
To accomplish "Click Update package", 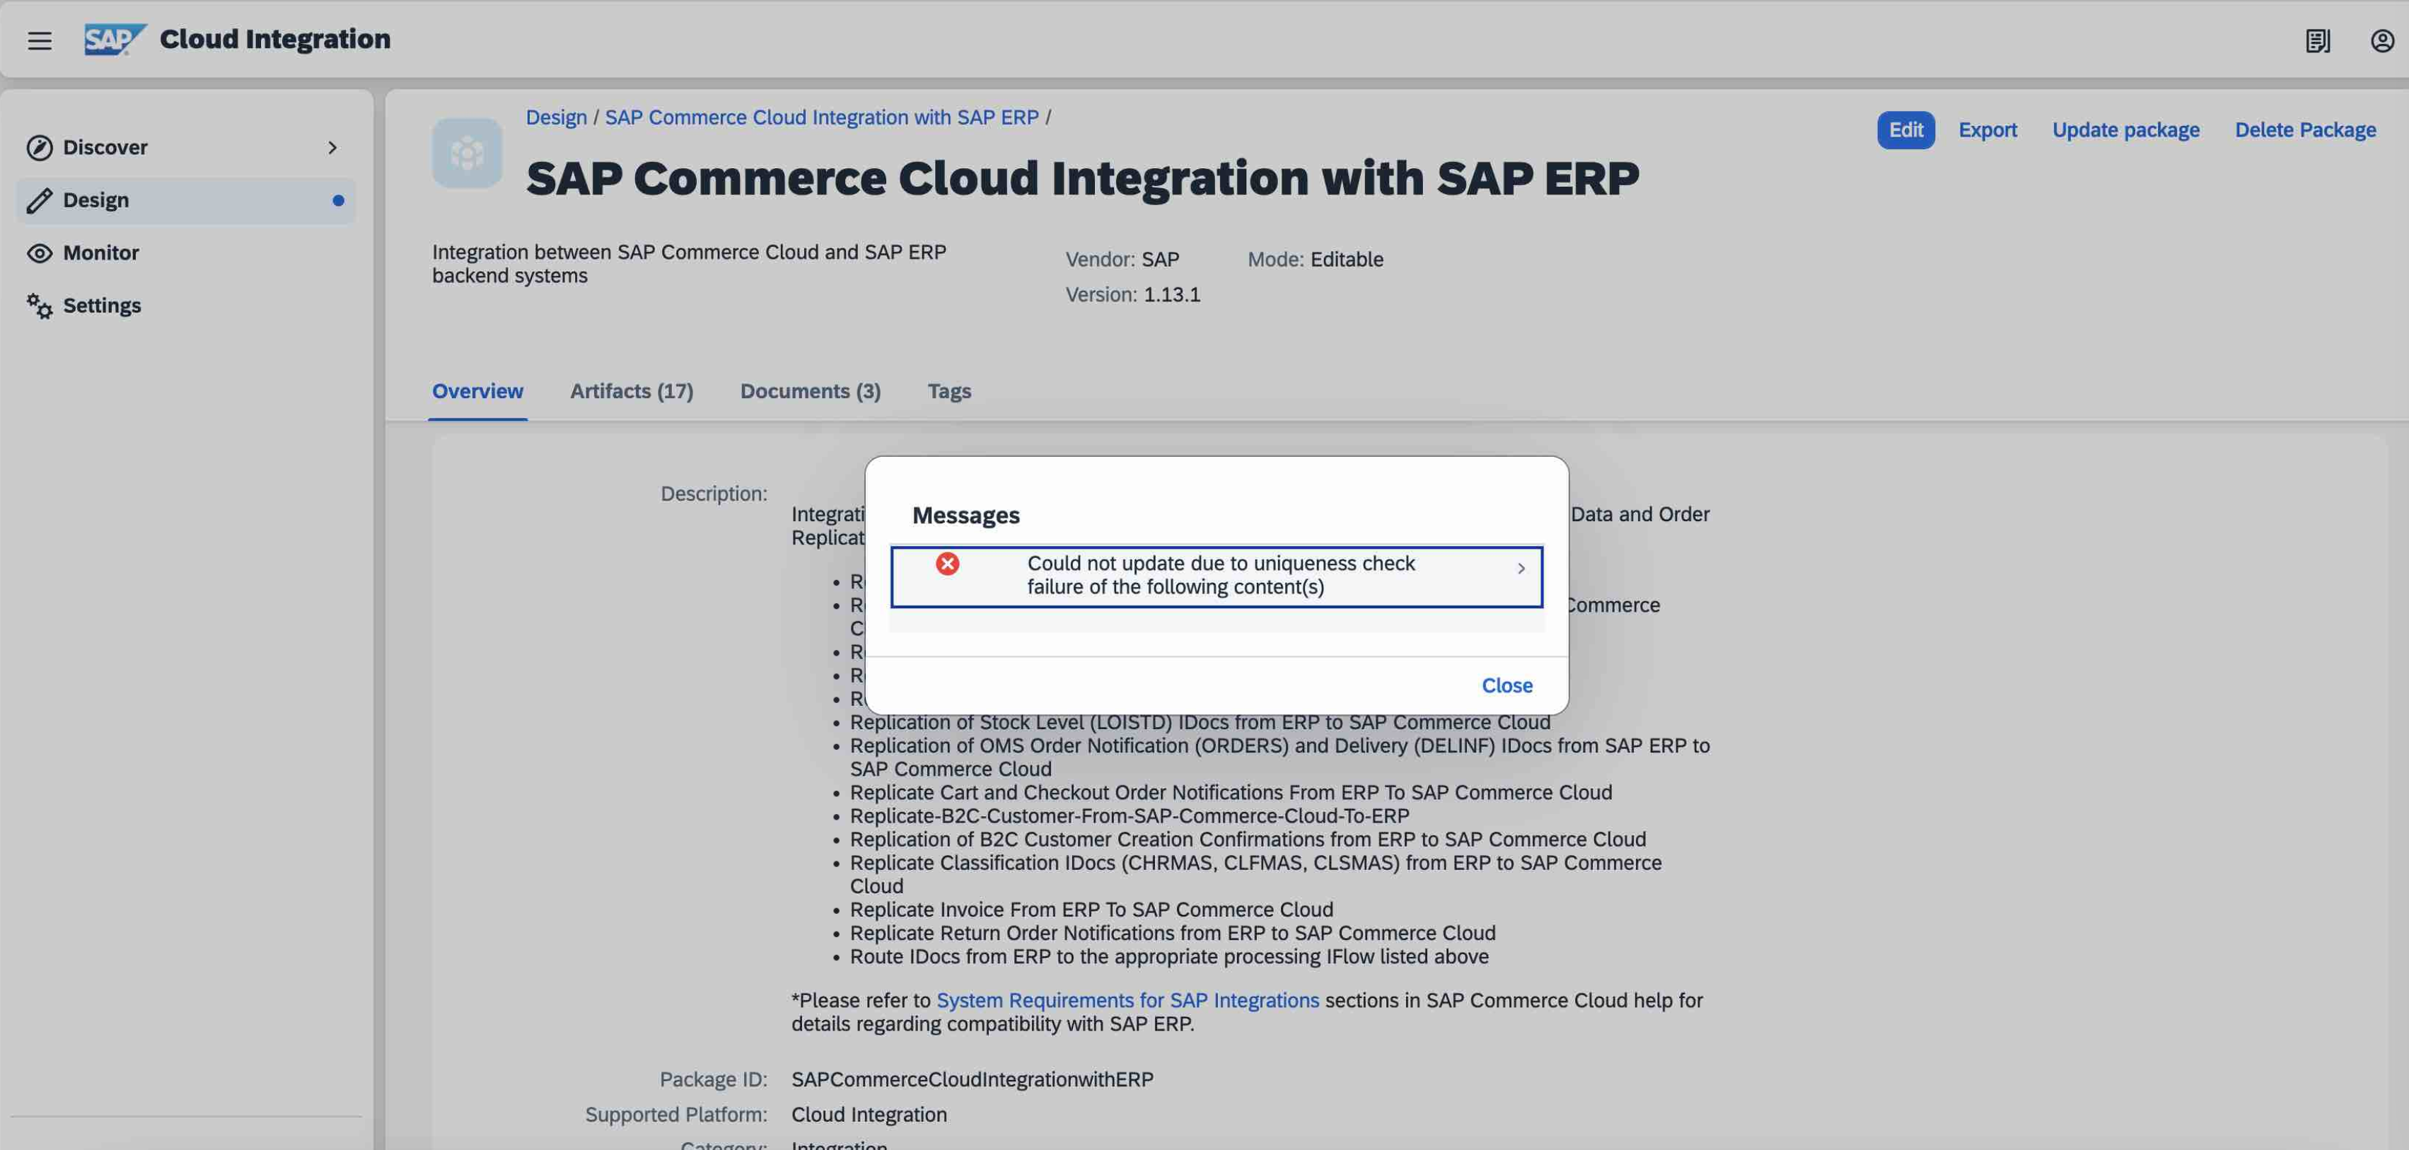I will tap(2125, 130).
